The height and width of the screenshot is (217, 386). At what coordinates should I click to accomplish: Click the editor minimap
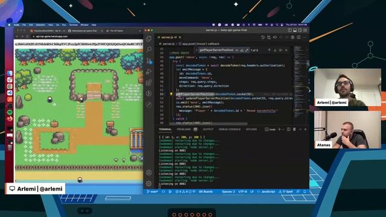point(300,85)
